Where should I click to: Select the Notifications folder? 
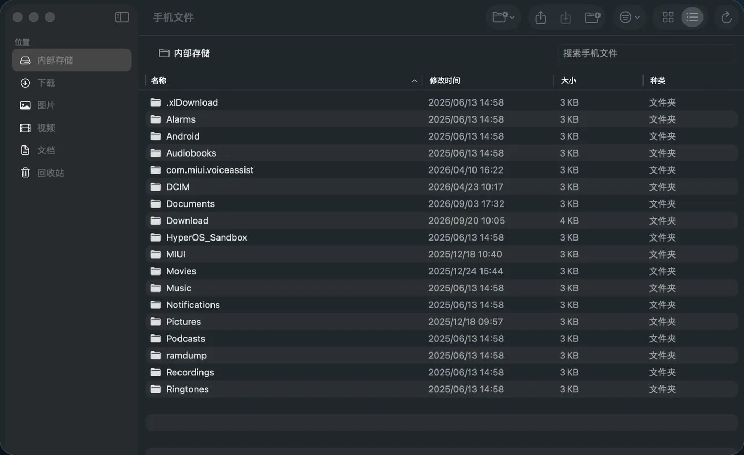tap(441, 305)
